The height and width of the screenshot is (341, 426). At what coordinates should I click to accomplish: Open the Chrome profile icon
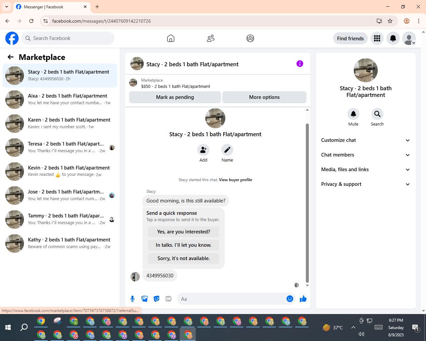pyautogui.click(x=407, y=21)
